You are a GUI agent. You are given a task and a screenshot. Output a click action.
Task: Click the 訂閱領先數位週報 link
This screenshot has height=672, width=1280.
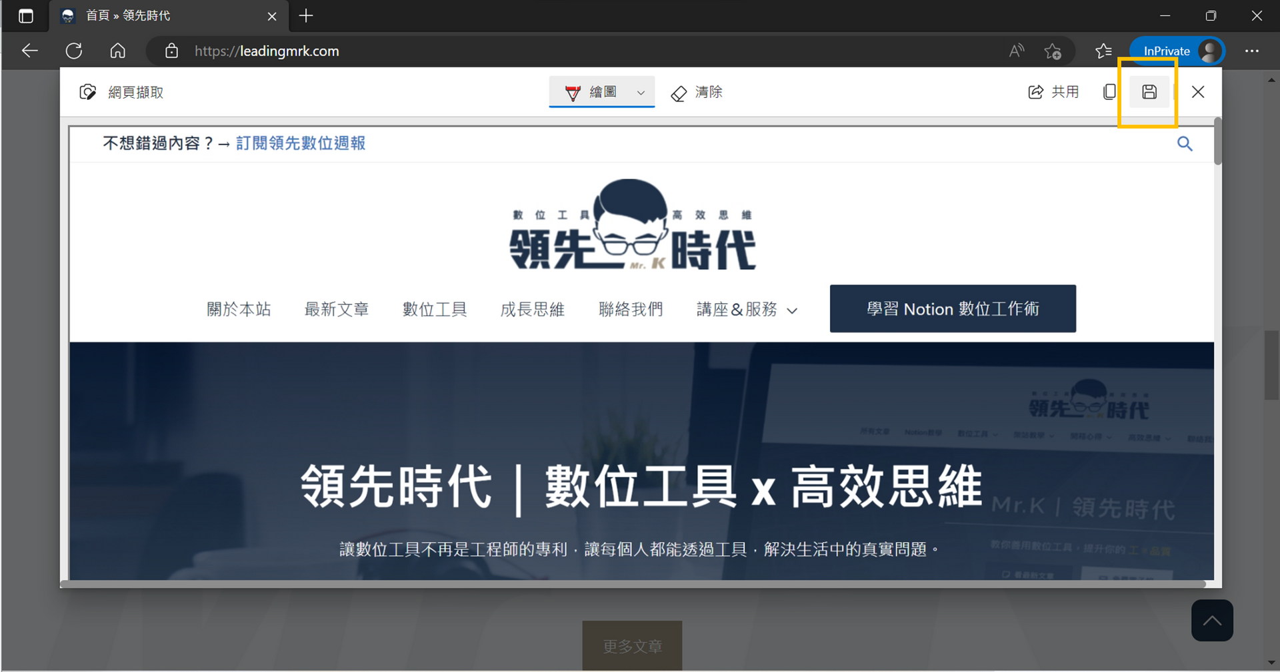(301, 143)
